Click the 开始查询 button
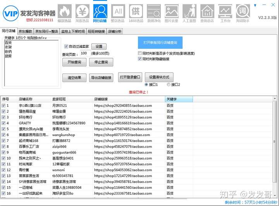This screenshot has width=279, height=206. 74,62
